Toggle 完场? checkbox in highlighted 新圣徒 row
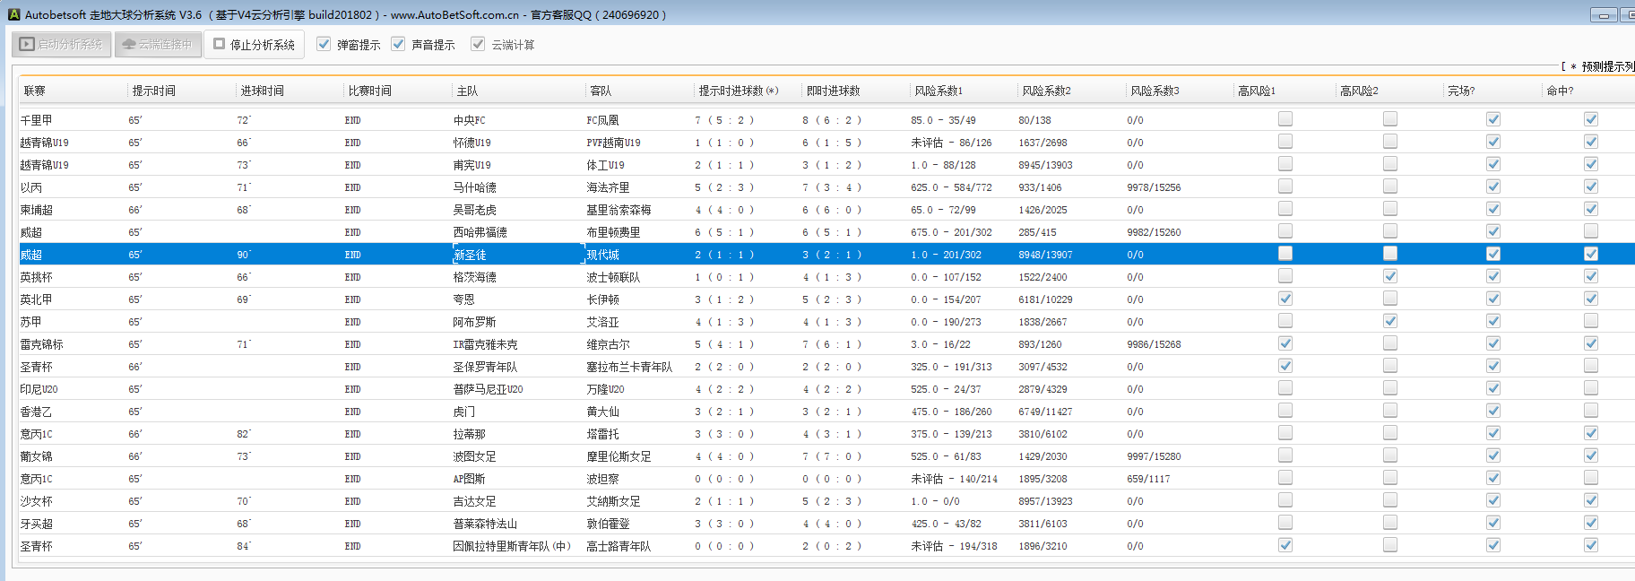This screenshot has height=581, width=1635. tap(1493, 254)
